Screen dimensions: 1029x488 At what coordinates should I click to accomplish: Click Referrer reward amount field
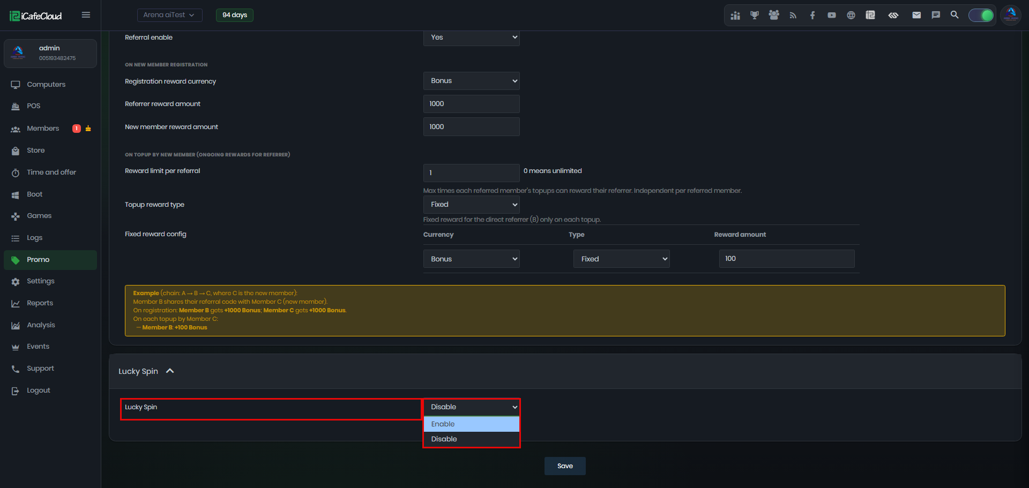click(472, 104)
